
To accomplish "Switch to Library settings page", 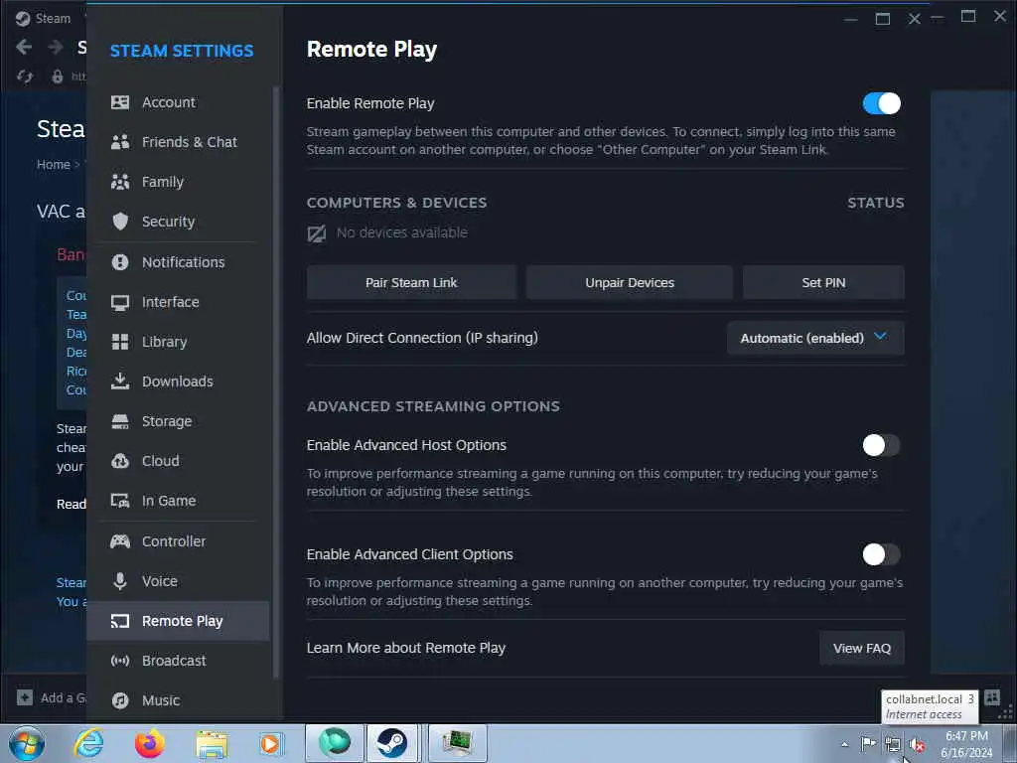I will coord(179,342).
